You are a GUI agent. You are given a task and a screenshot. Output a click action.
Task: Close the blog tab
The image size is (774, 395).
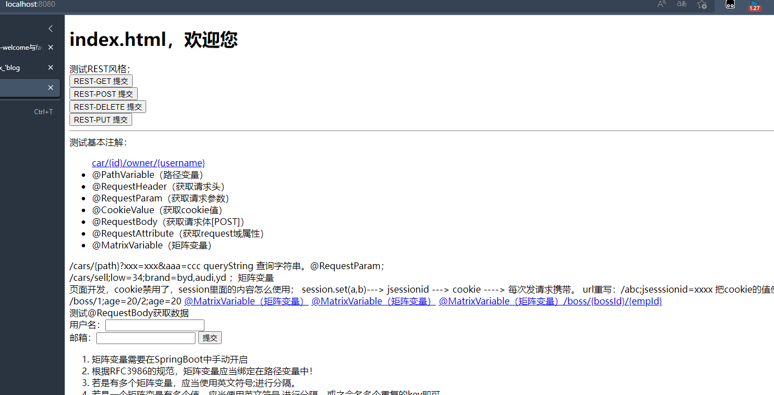[x=50, y=68]
